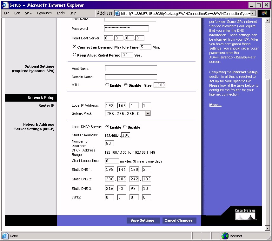272x241 pixels.
Task: Click the vertical scrollbar down arrow
Action: click(267, 228)
